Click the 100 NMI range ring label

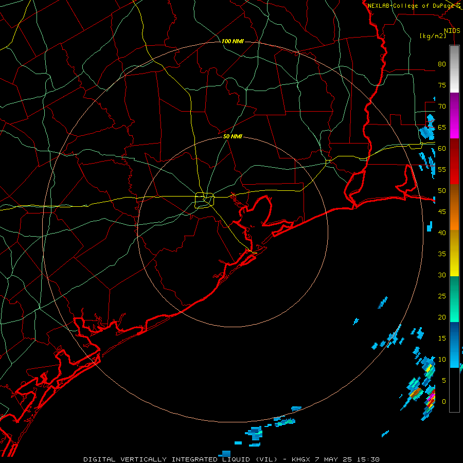pyautogui.click(x=233, y=41)
